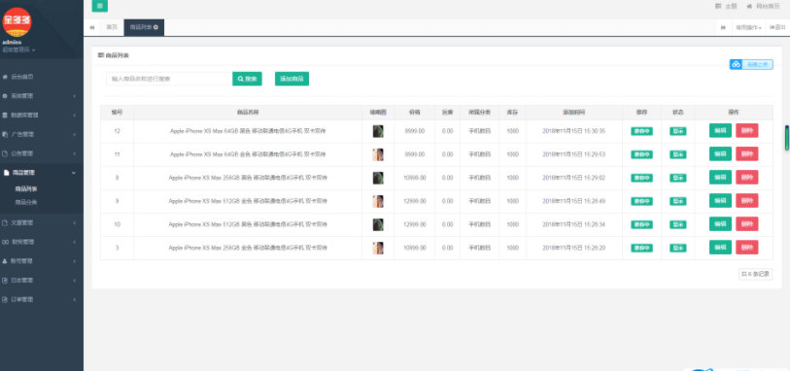Toggle the 显示 status badge in row 11
790x371 pixels.
(677, 154)
